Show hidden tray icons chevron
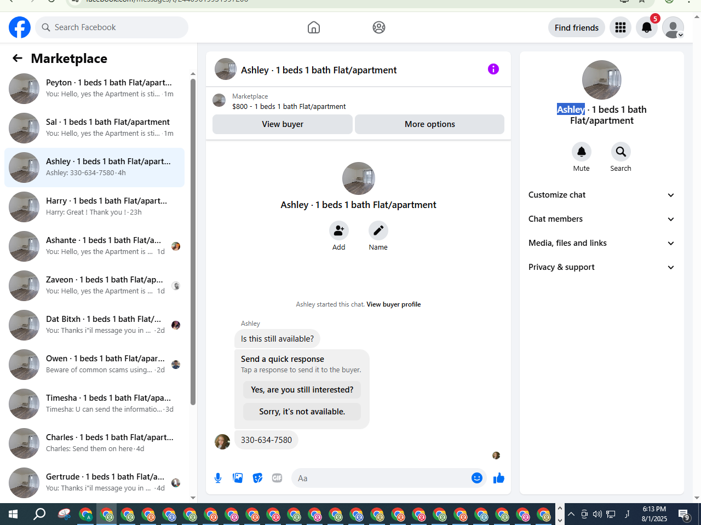Screen dimensions: 701x525 (x=571, y=514)
